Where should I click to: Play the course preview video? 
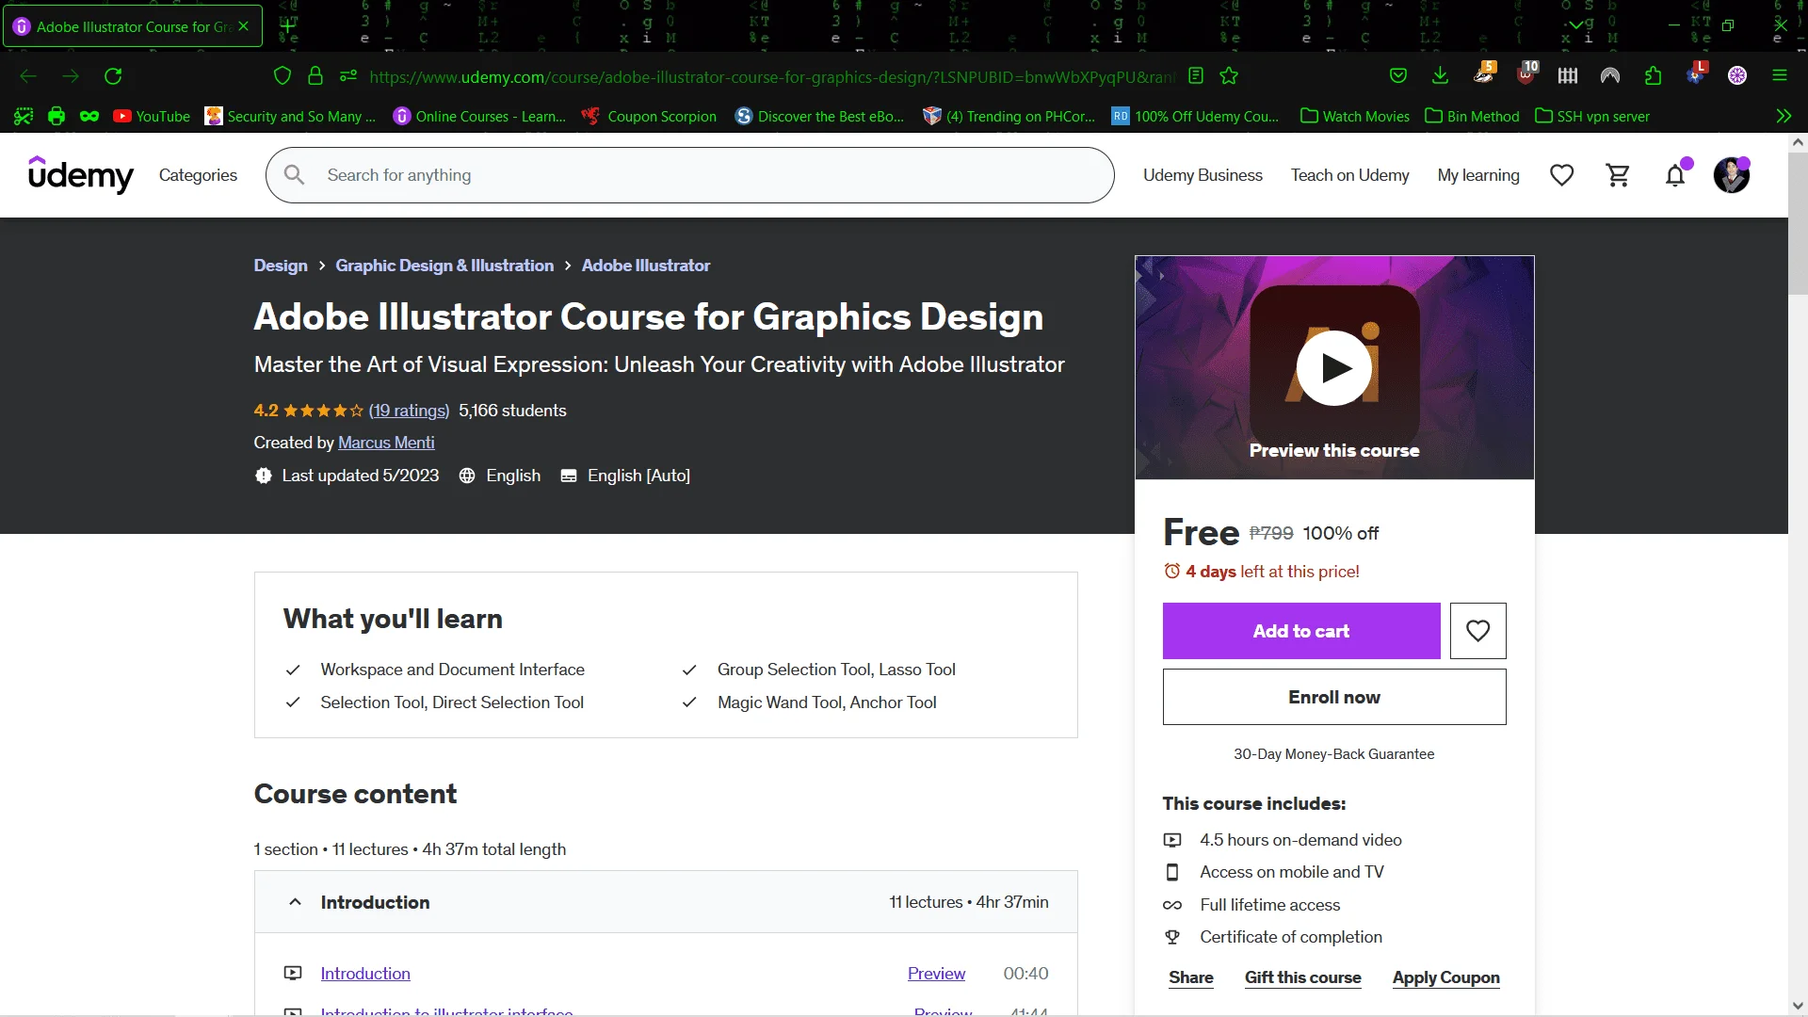pos(1334,368)
